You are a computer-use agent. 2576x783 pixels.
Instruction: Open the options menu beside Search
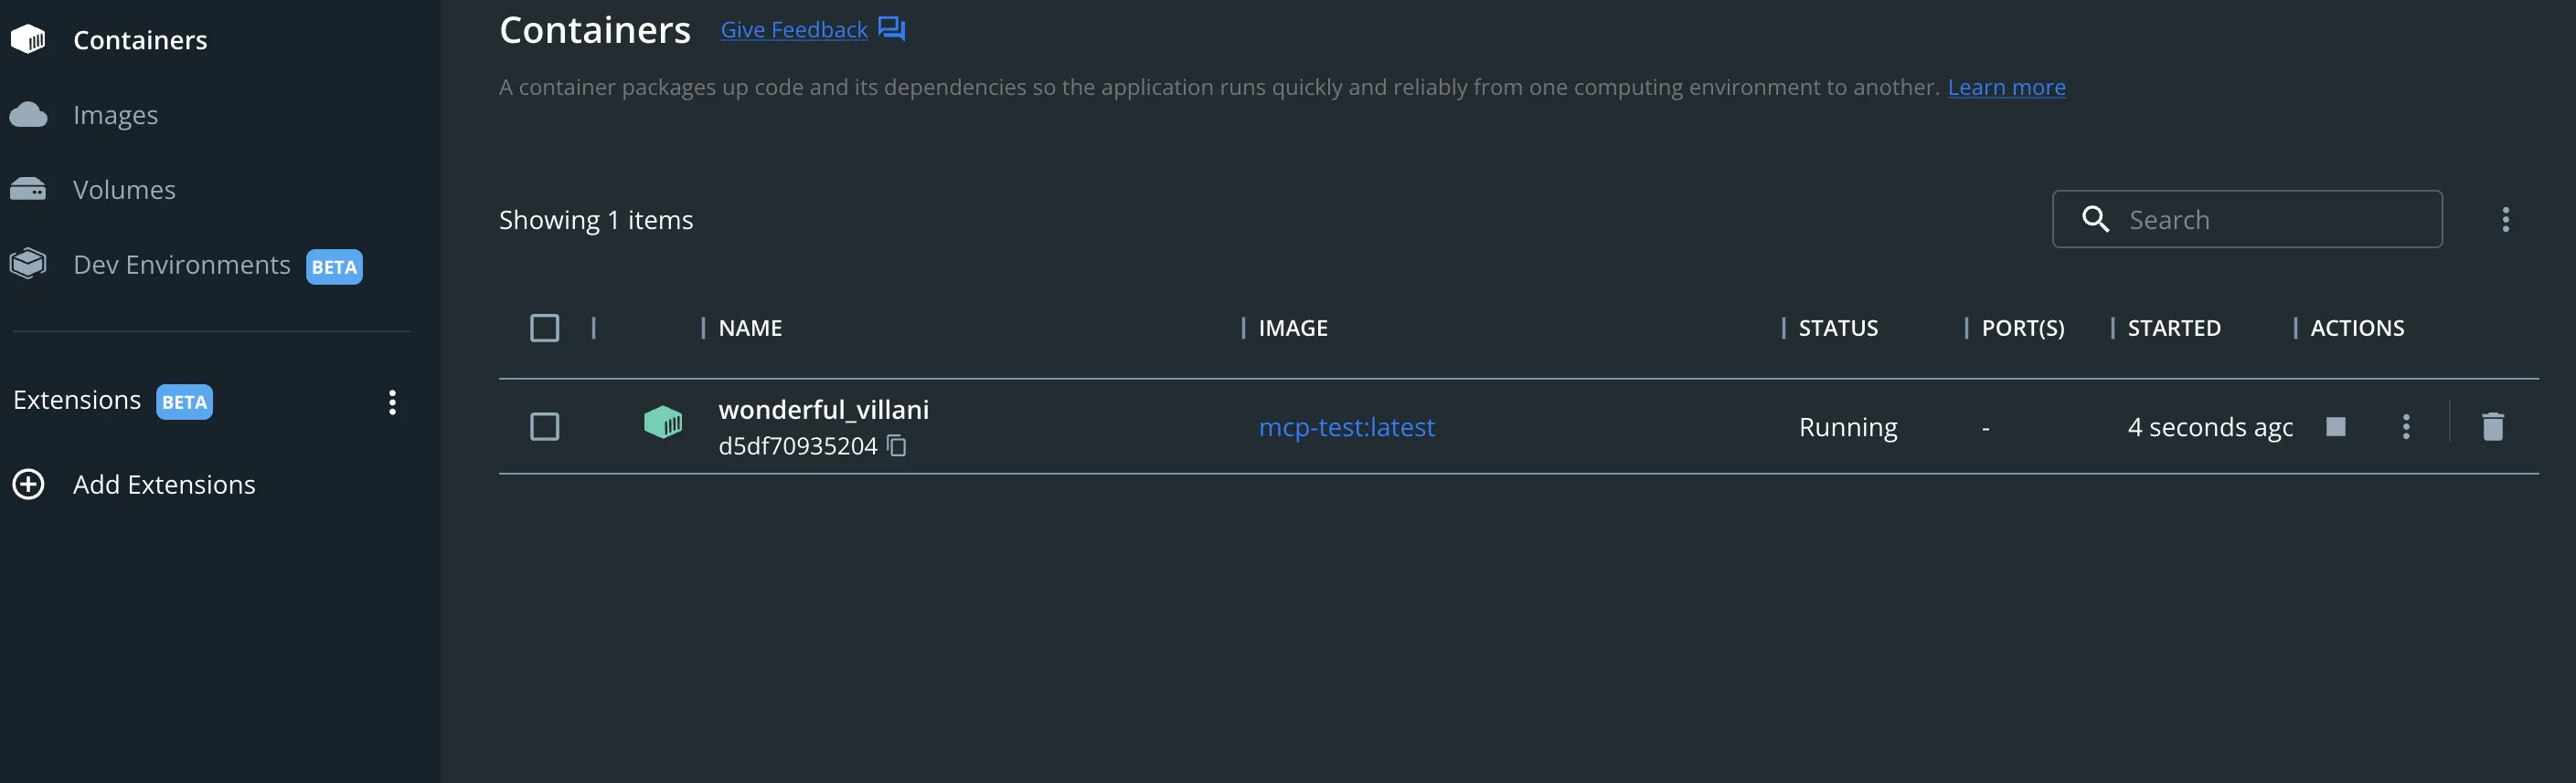pos(2505,220)
